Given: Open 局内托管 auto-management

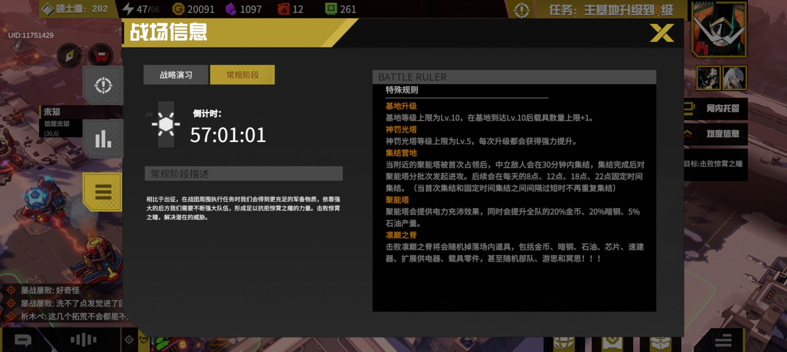Looking at the screenshot, I should click(716, 108).
